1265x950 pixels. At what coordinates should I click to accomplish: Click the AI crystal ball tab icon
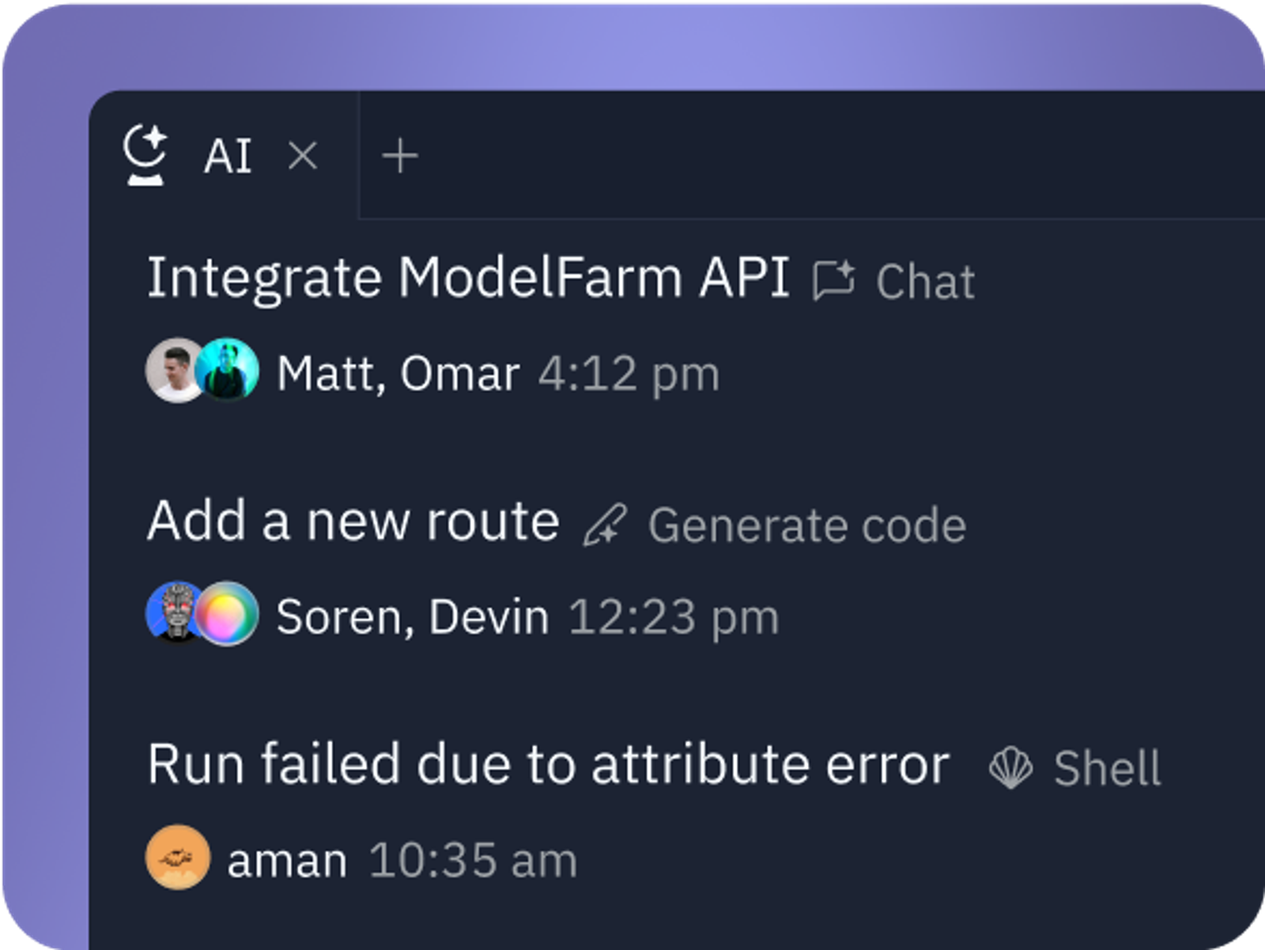145,155
